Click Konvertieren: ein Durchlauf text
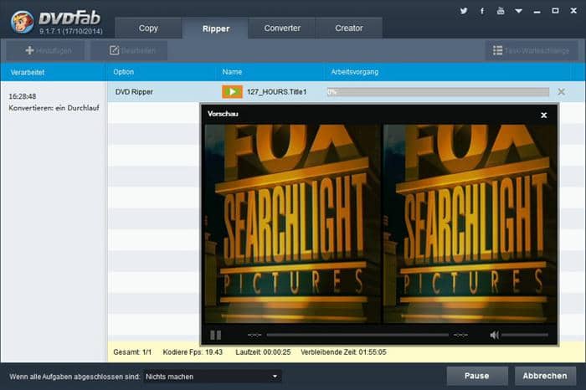Image resolution: width=586 pixels, height=390 pixels. (x=54, y=108)
